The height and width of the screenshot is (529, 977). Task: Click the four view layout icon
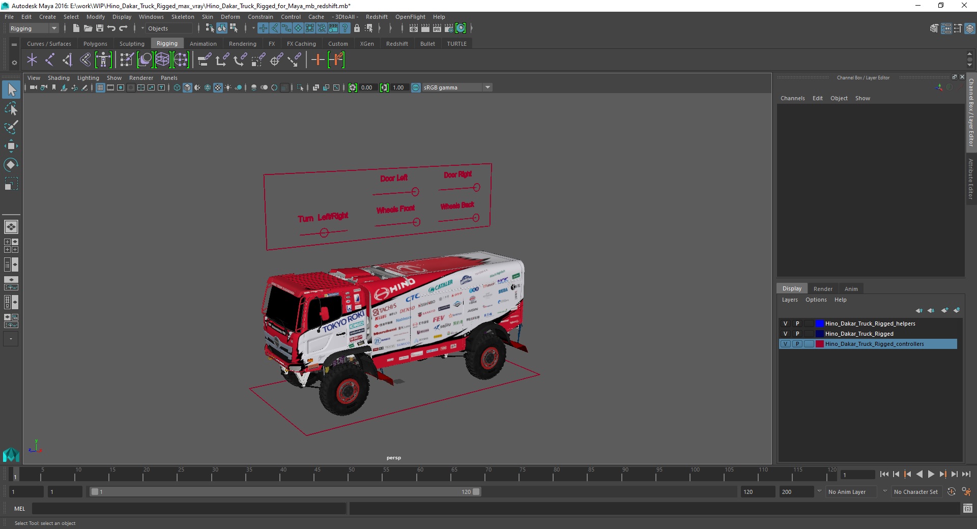tap(11, 246)
